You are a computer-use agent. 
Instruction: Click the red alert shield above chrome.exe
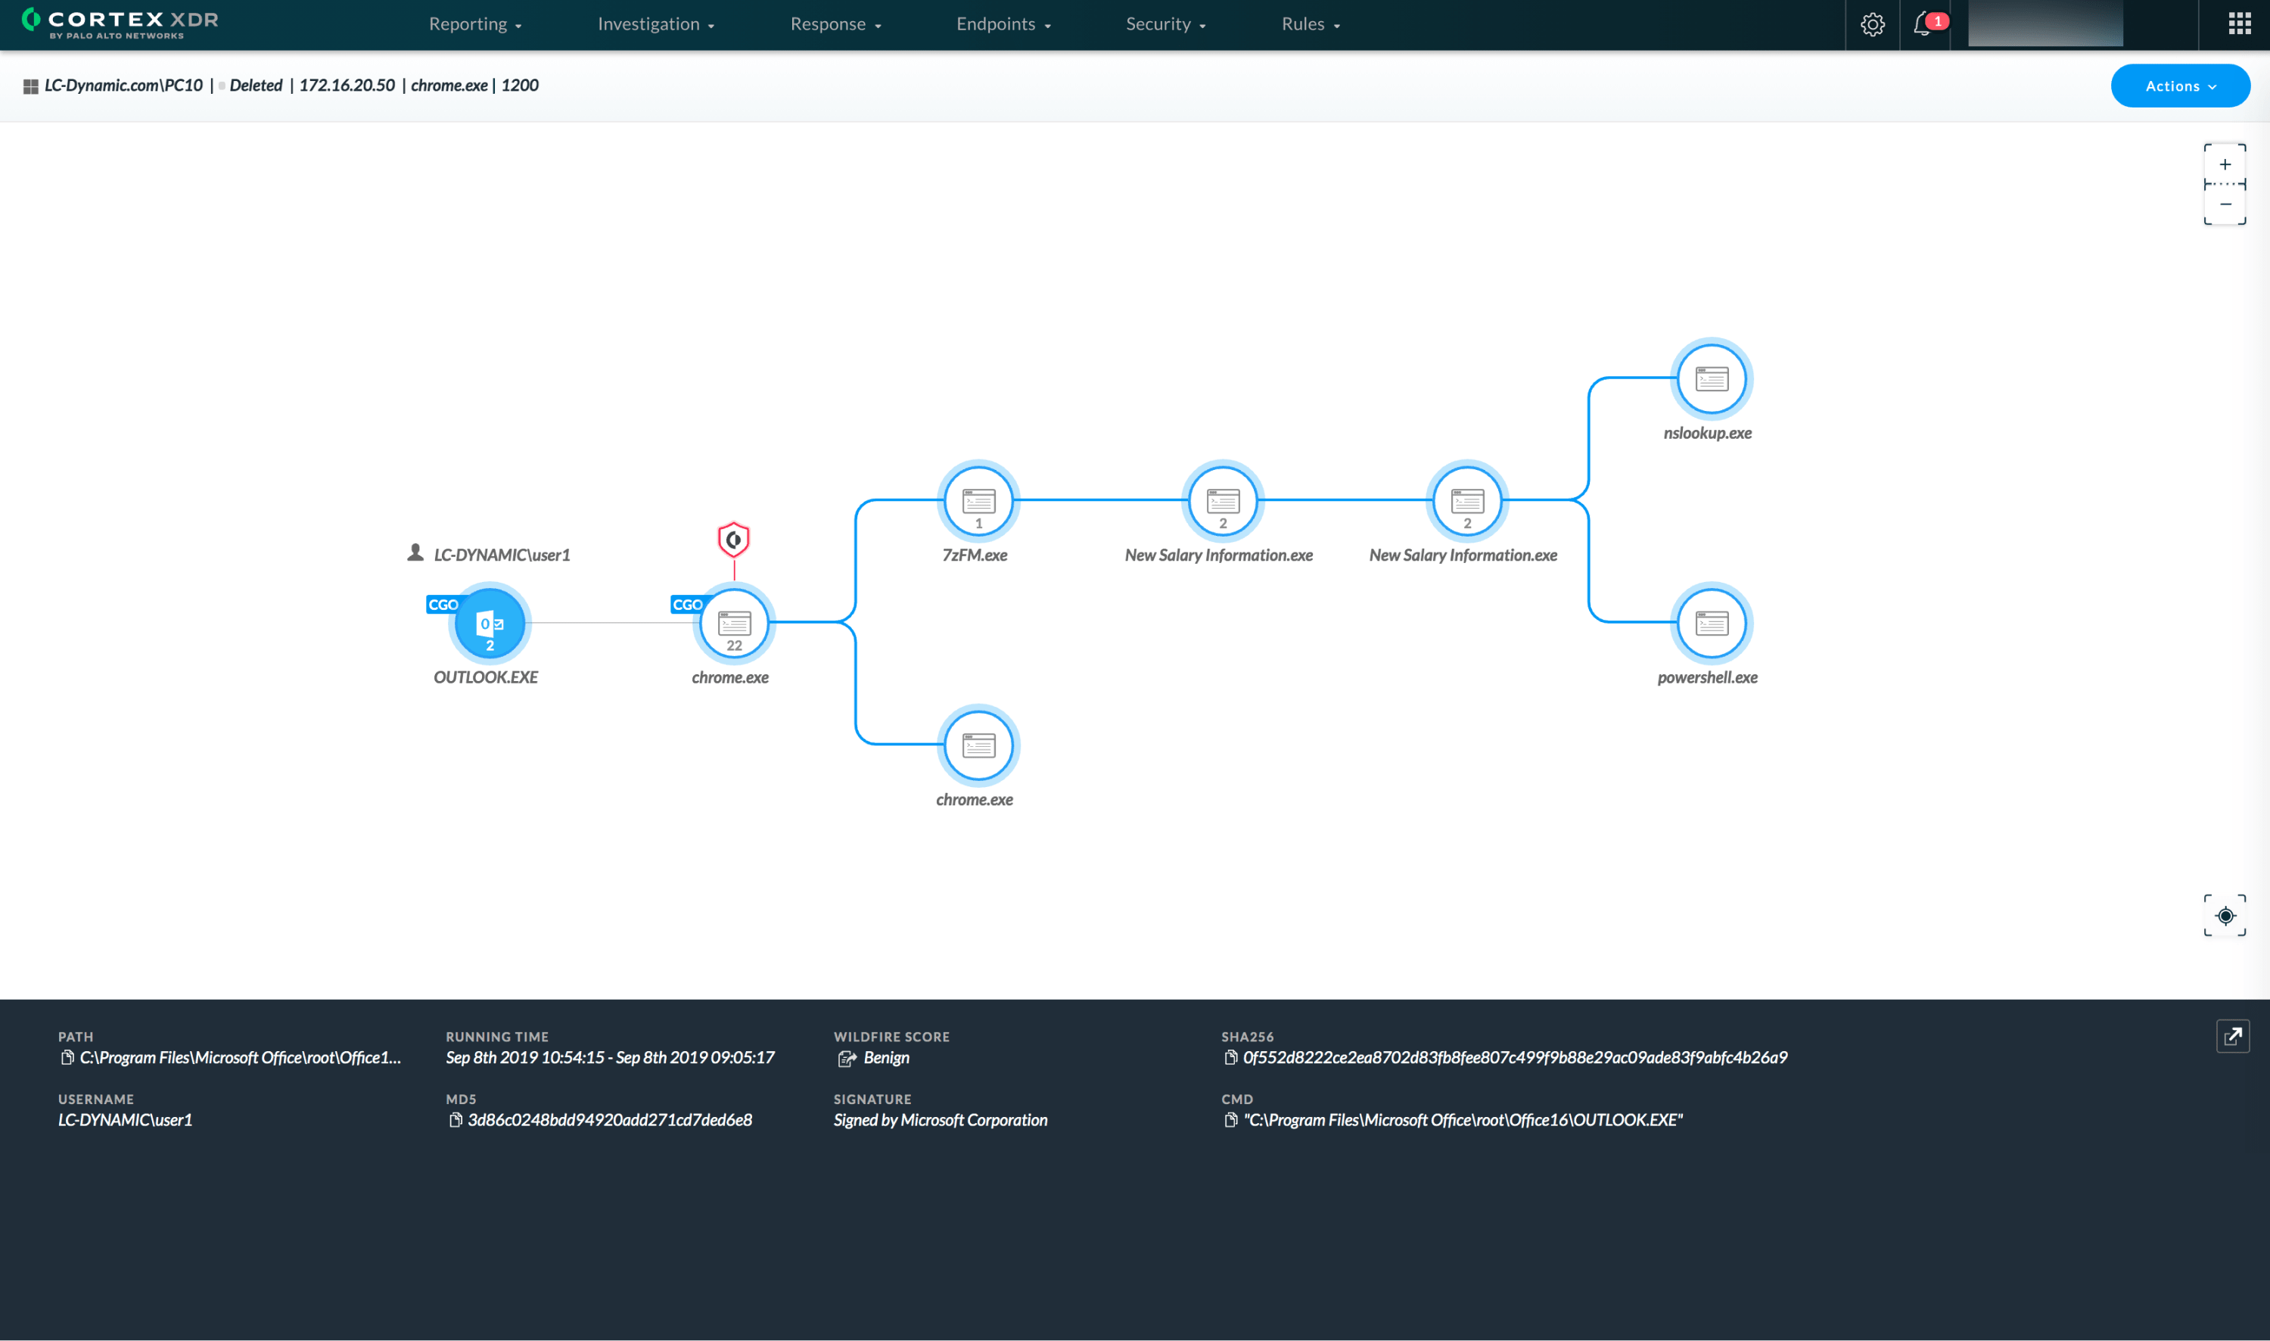tap(733, 540)
